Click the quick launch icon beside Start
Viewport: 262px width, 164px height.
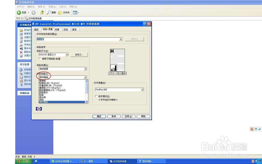tap(36, 161)
